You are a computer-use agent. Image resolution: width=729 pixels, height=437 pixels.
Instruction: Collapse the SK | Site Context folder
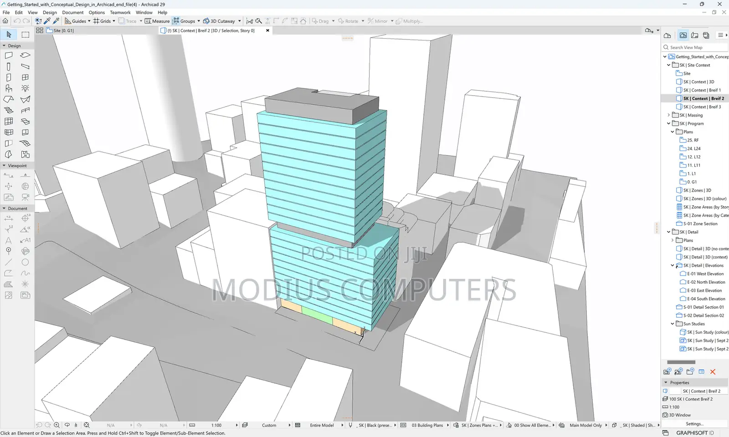[669, 65]
